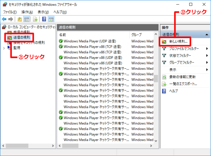Open 状態でフィルター submenu
Viewport: 211px width, 156px height.
coord(181,55)
